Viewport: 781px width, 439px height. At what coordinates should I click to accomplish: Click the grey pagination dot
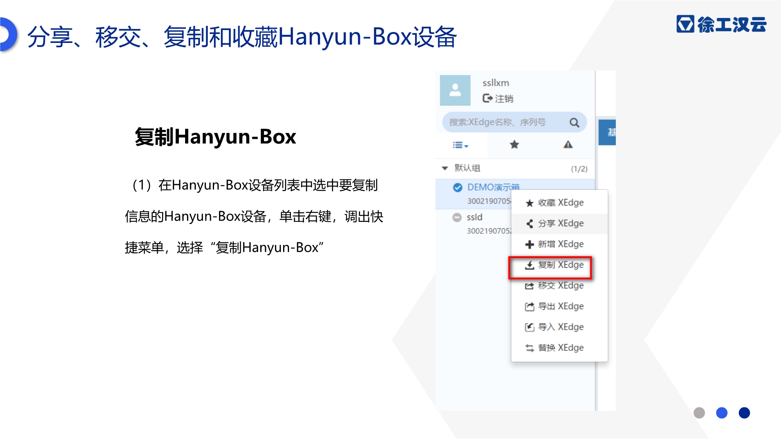[x=699, y=413]
